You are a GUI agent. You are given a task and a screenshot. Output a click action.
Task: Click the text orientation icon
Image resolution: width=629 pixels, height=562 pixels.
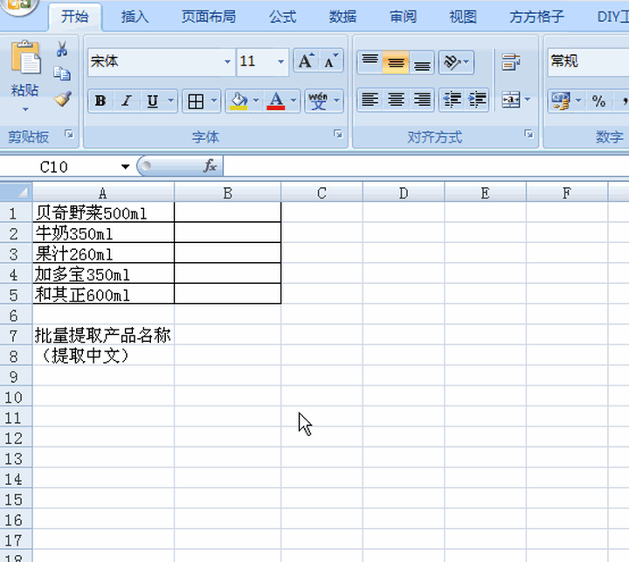point(453,62)
